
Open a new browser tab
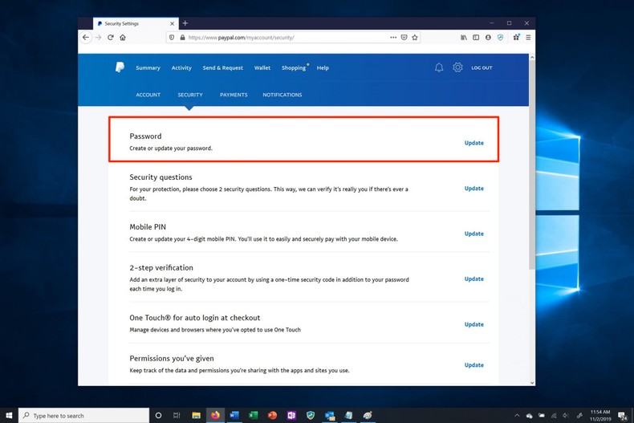[185, 23]
